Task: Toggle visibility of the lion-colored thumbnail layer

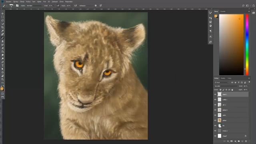Action: click(215, 120)
